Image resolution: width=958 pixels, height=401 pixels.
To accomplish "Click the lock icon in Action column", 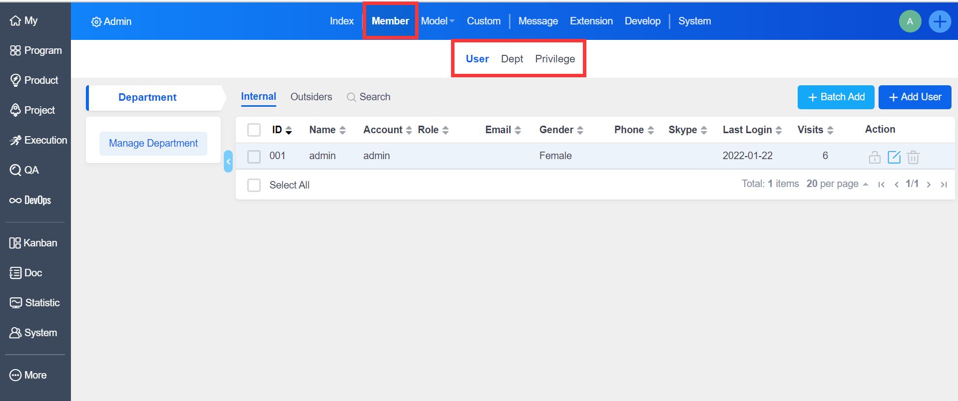I will [x=874, y=157].
